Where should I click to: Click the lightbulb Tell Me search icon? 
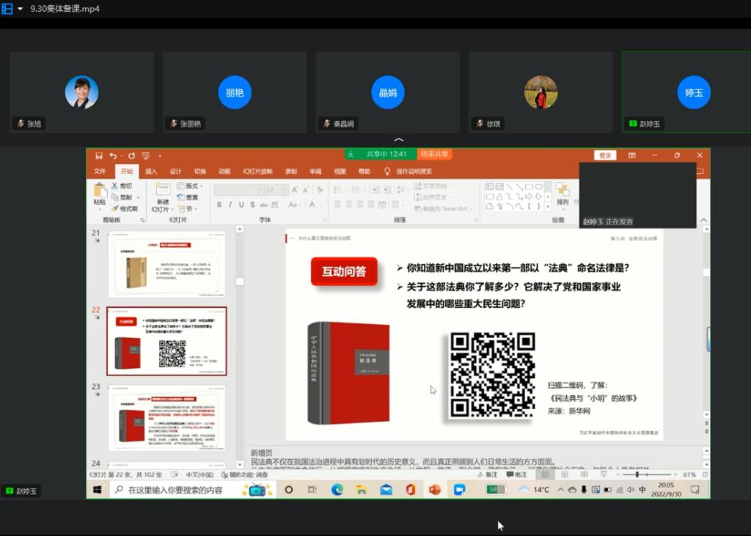coord(387,172)
